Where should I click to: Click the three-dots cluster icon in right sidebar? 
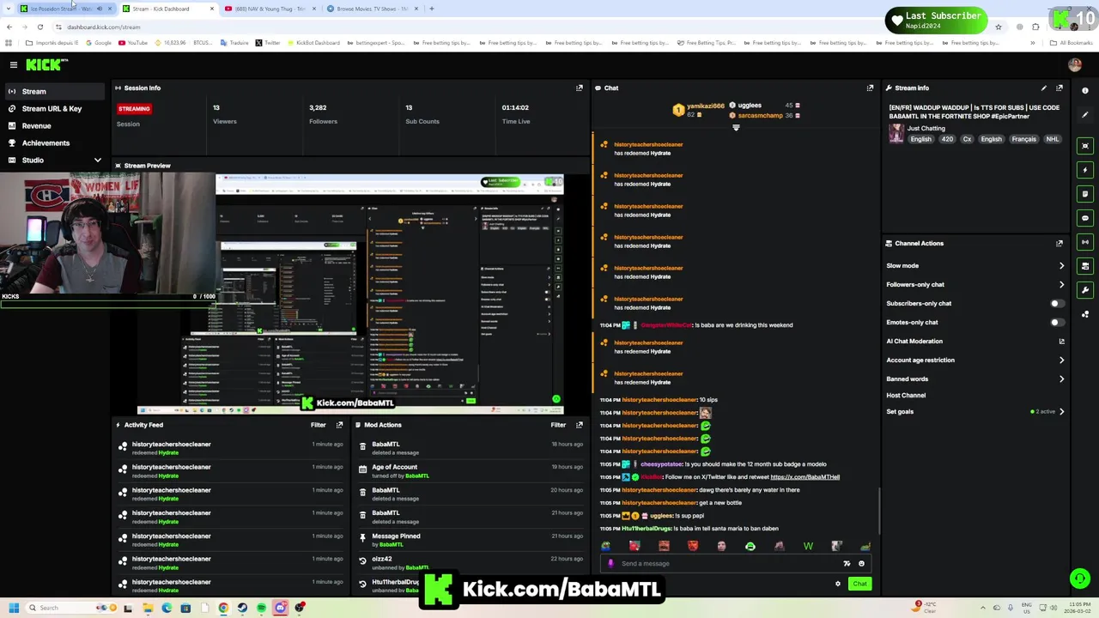[x=1085, y=314]
